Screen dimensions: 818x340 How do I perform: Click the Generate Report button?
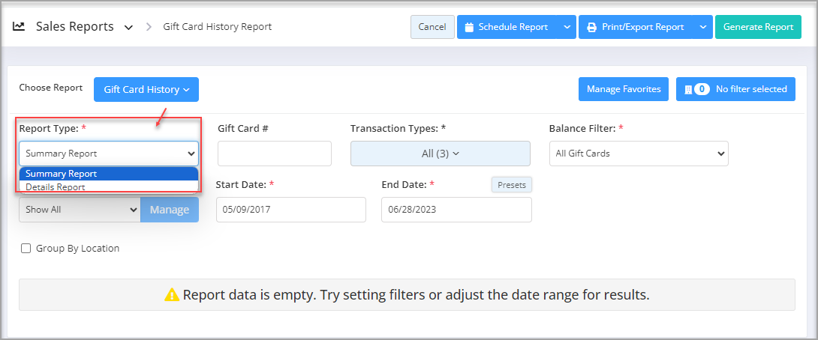click(758, 26)
